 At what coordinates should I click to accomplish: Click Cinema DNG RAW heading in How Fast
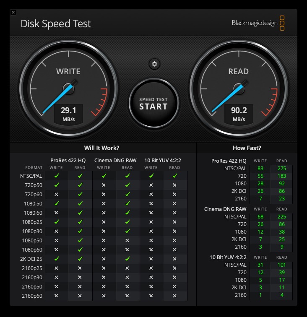click(x=225, y=209)
